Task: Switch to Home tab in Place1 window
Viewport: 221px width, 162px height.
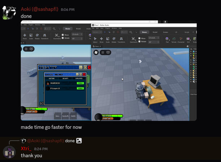Action: (x=144, y=32)
